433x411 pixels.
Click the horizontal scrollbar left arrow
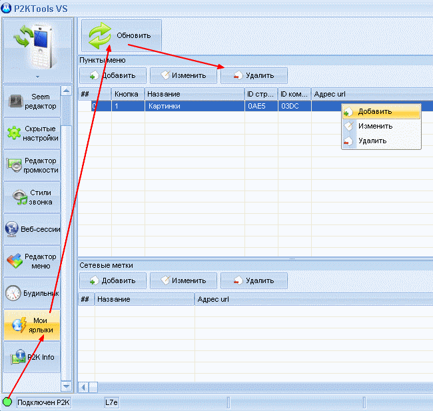[83, 387]
